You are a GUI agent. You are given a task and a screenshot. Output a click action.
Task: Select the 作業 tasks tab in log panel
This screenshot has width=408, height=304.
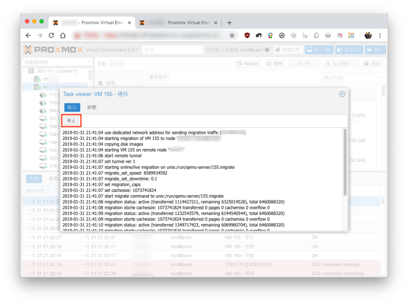coord(34,178)
